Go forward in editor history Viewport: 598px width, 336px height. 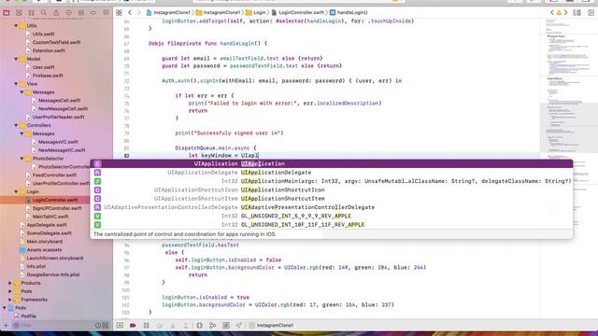point(139,12)
